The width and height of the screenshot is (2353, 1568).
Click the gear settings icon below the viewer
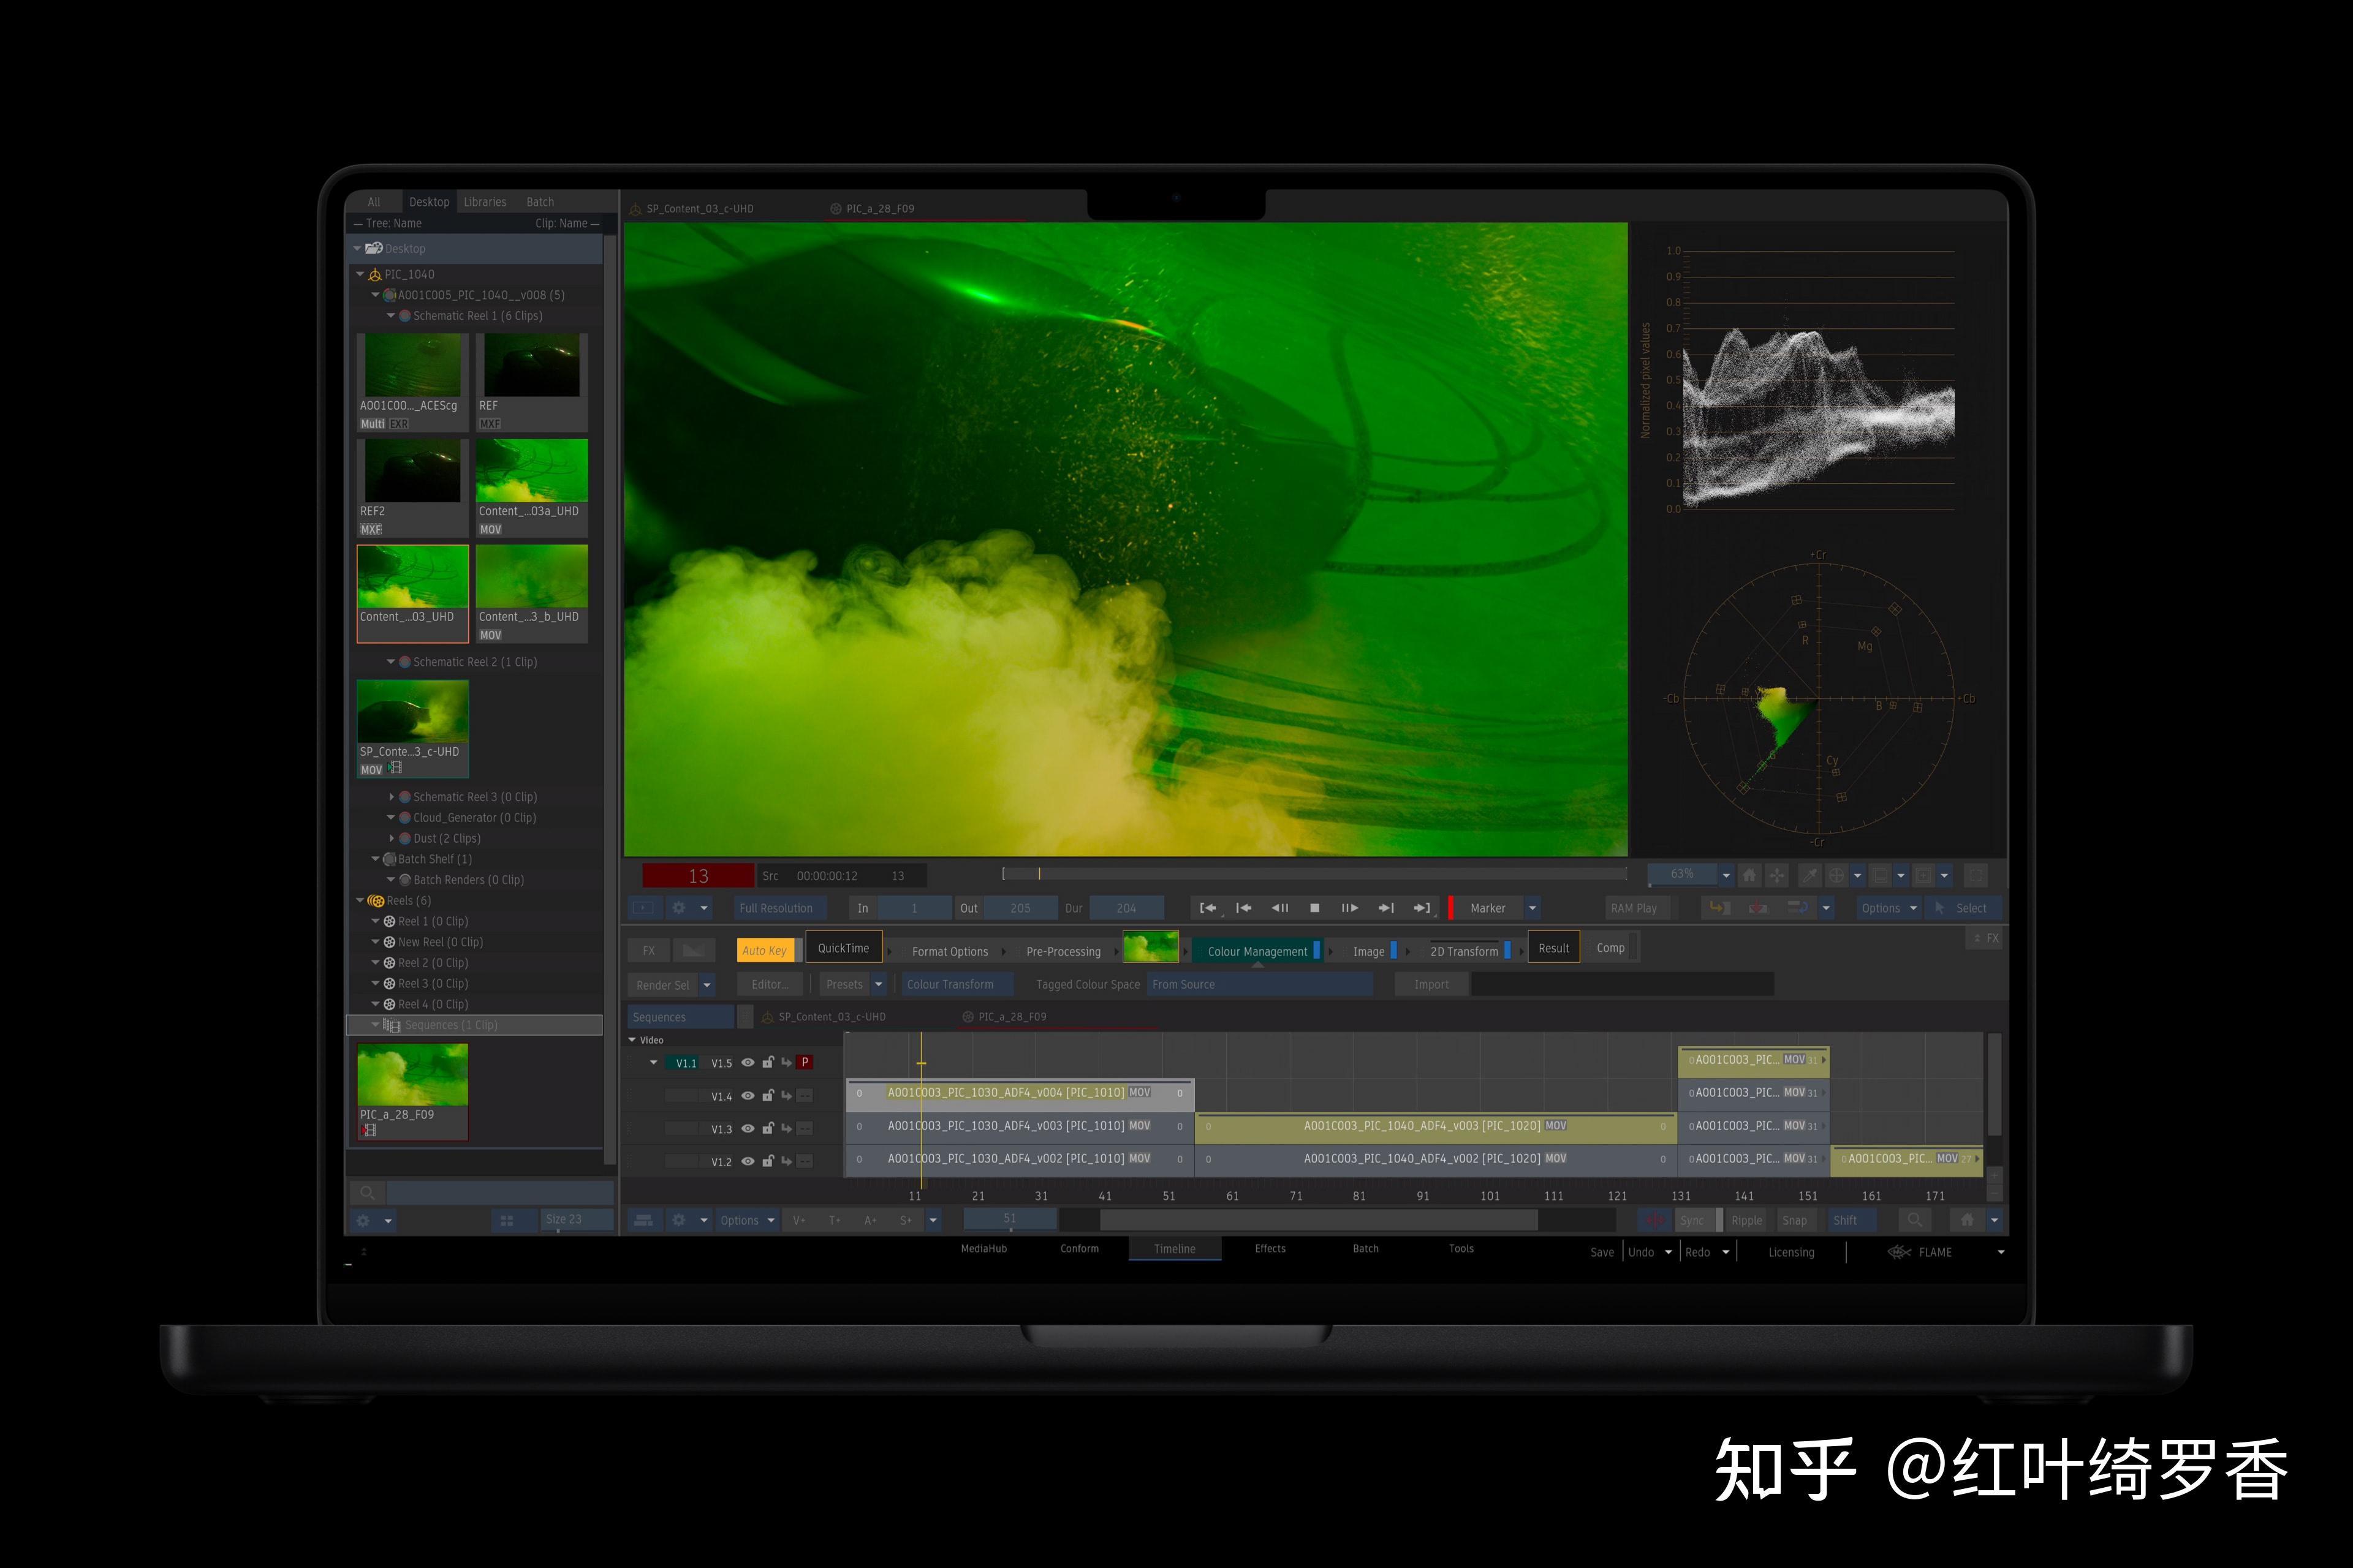(x=680, y=908)
